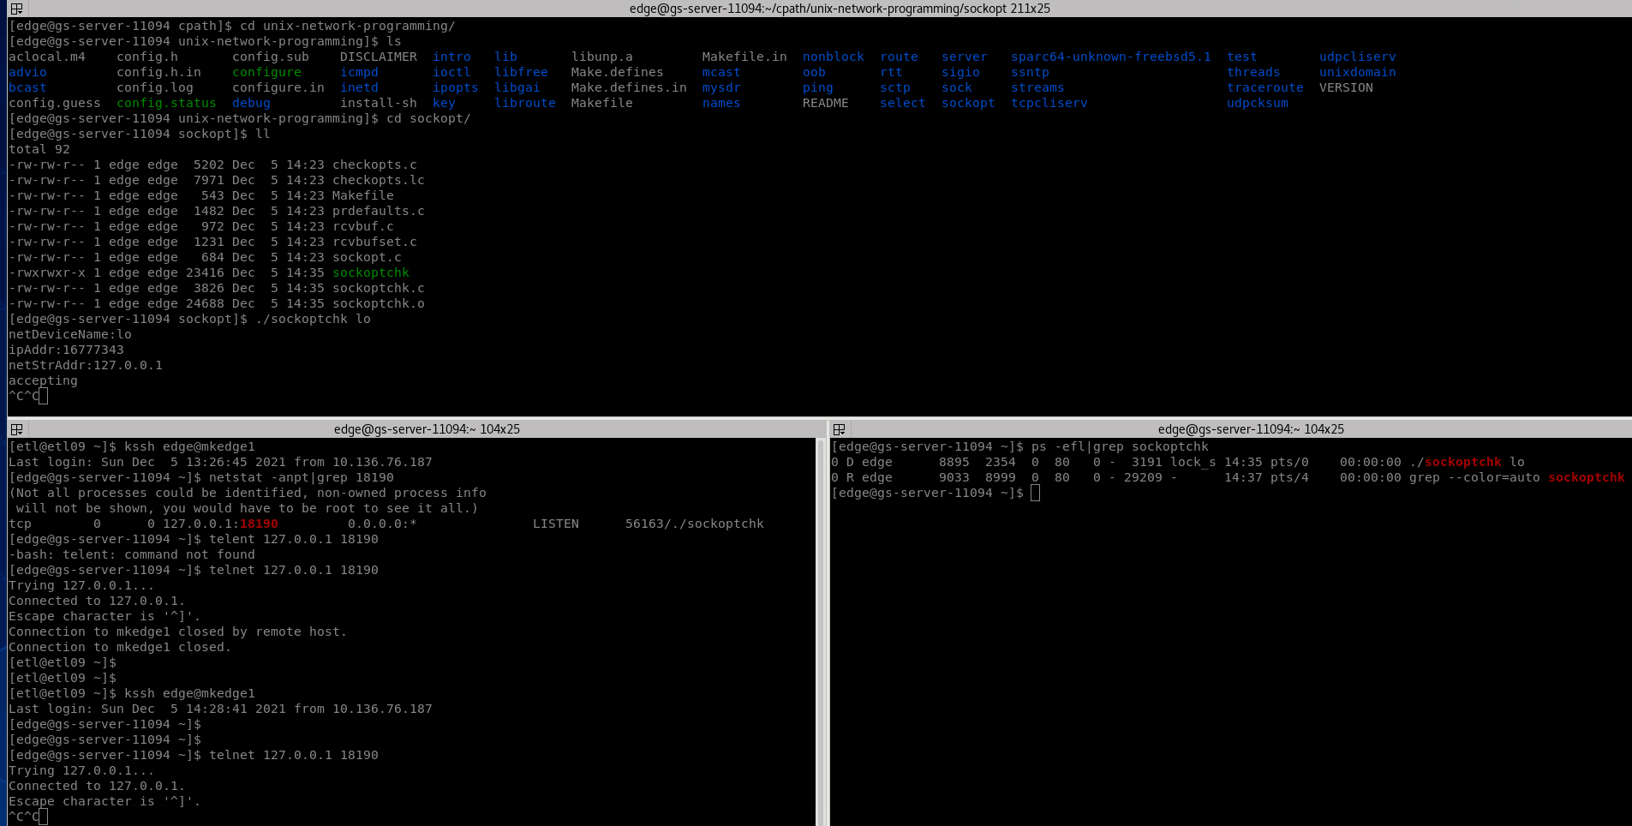Click the 'sockopt' directory name in ls output
Viewport: 1632px width, 826px height.
tap(968, 103)
